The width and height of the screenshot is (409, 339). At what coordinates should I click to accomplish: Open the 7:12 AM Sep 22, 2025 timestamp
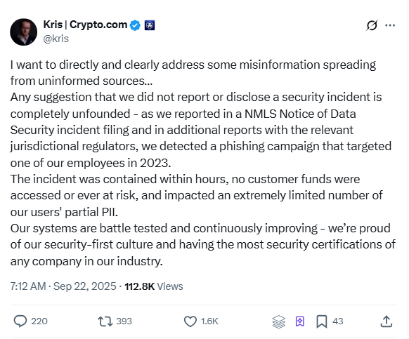pyautogui.click(x=63, y=286)
